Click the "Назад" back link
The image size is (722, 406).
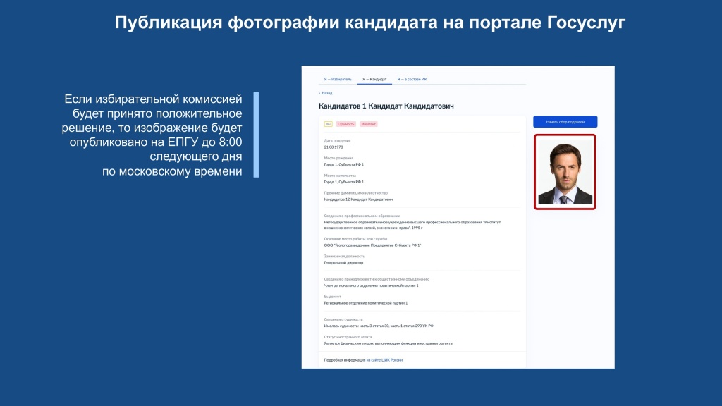(326, 93)
